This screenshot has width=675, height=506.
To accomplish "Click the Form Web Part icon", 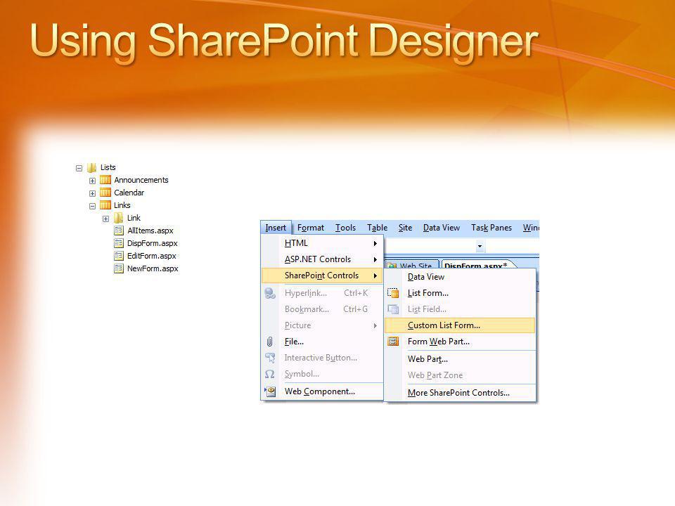I will pos(393,342).
